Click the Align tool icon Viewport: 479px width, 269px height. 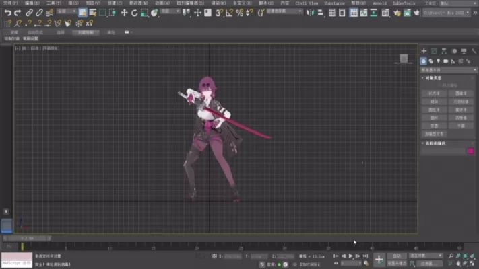click(x=320, y=13)
